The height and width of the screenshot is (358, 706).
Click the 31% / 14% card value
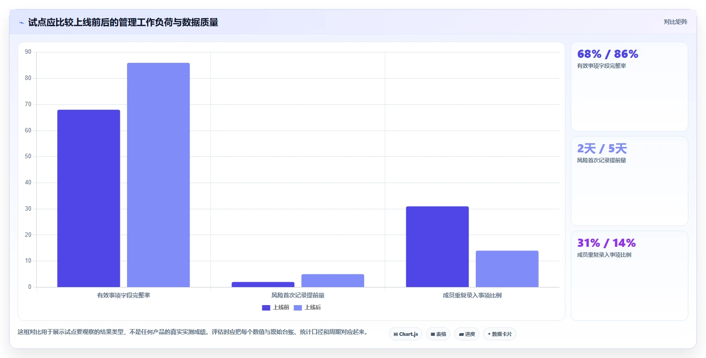[x=606, y=243]
